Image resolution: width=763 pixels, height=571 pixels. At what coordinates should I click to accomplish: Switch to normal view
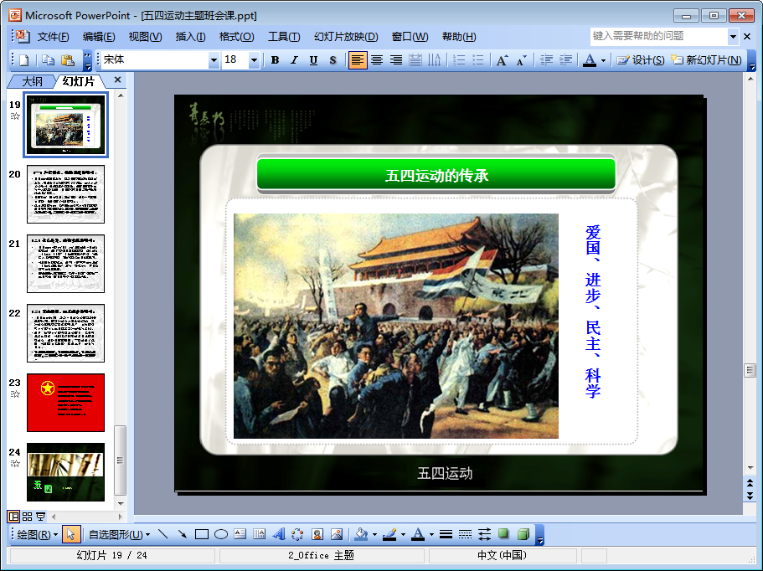tap(13, 516)
